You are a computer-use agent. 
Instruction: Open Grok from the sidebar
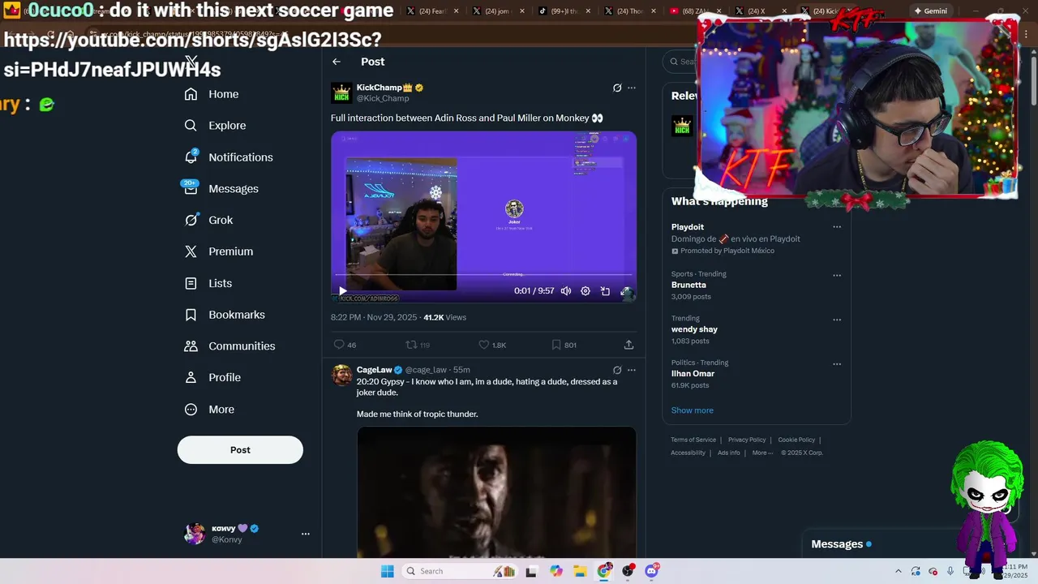[208, 220]
